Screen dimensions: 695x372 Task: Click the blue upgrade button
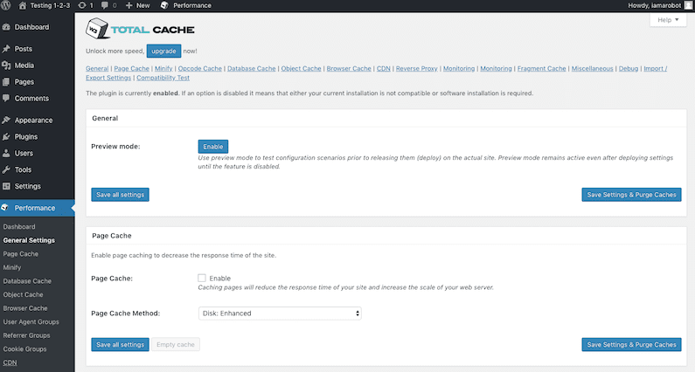[164, 51]
